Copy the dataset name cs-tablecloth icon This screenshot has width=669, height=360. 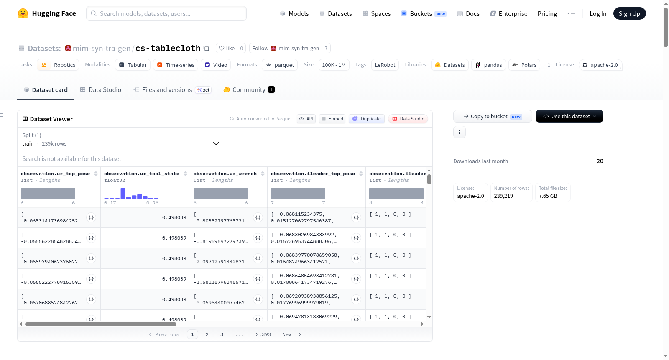206,48
